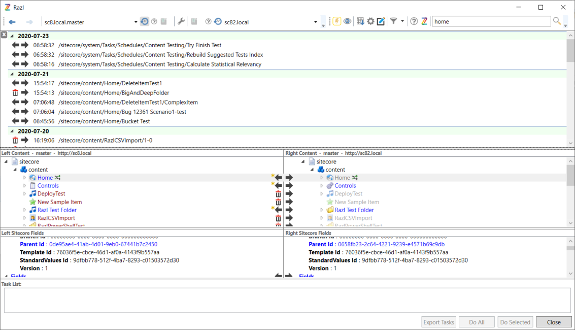Click left arrow for Bucket Test row
The width and height of the screenshot is (575, 330).
15,121
